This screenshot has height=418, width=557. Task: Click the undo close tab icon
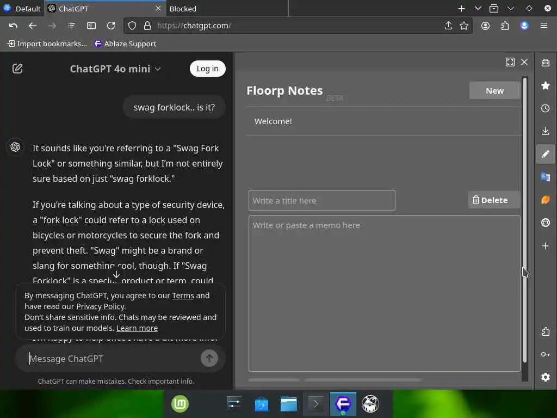point(13,26)
